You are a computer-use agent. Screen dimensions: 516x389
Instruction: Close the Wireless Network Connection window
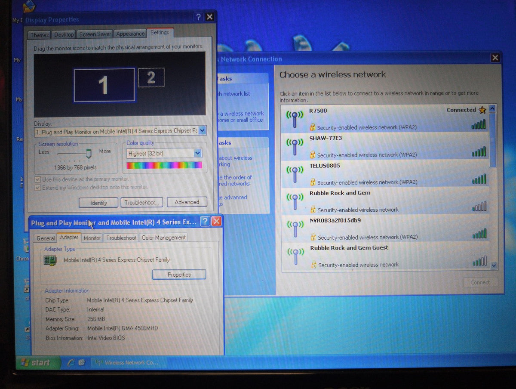495,58
